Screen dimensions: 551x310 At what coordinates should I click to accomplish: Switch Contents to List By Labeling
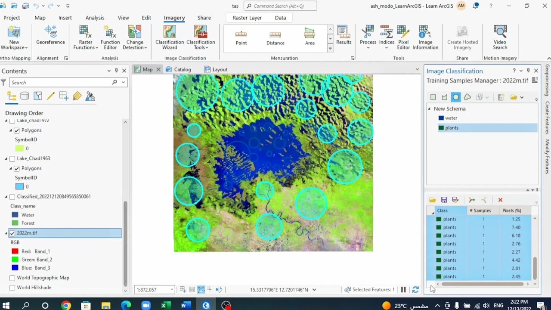click(77, 96)
